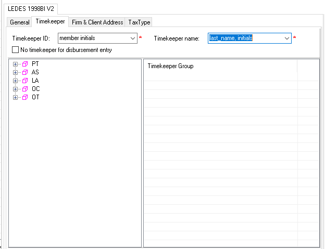The width and height of the screenshot is (325, 249).
Task: Expand the OT tree node
Action: tap(15, 97)
